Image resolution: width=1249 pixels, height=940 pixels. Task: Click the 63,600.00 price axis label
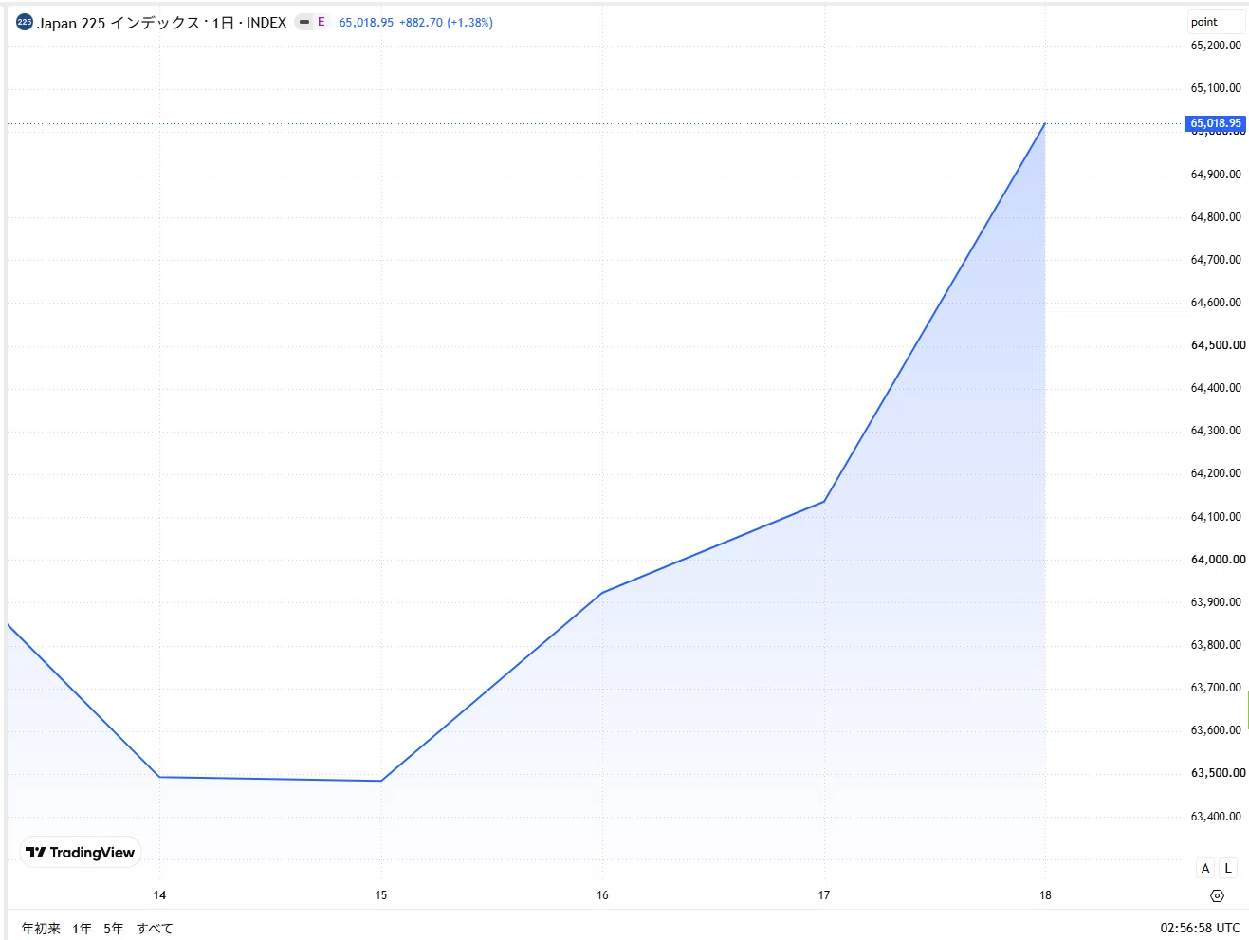point(1216,730)
